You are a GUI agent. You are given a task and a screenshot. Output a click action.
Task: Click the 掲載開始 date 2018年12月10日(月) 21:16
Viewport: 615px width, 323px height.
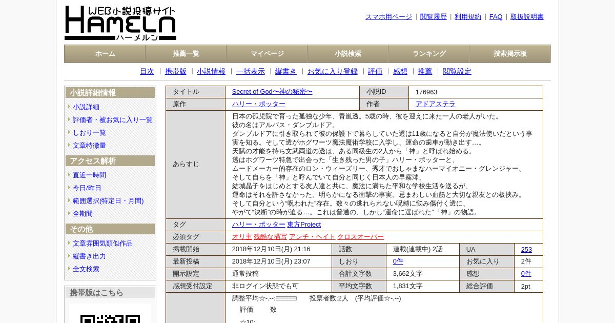click(271, 249)
